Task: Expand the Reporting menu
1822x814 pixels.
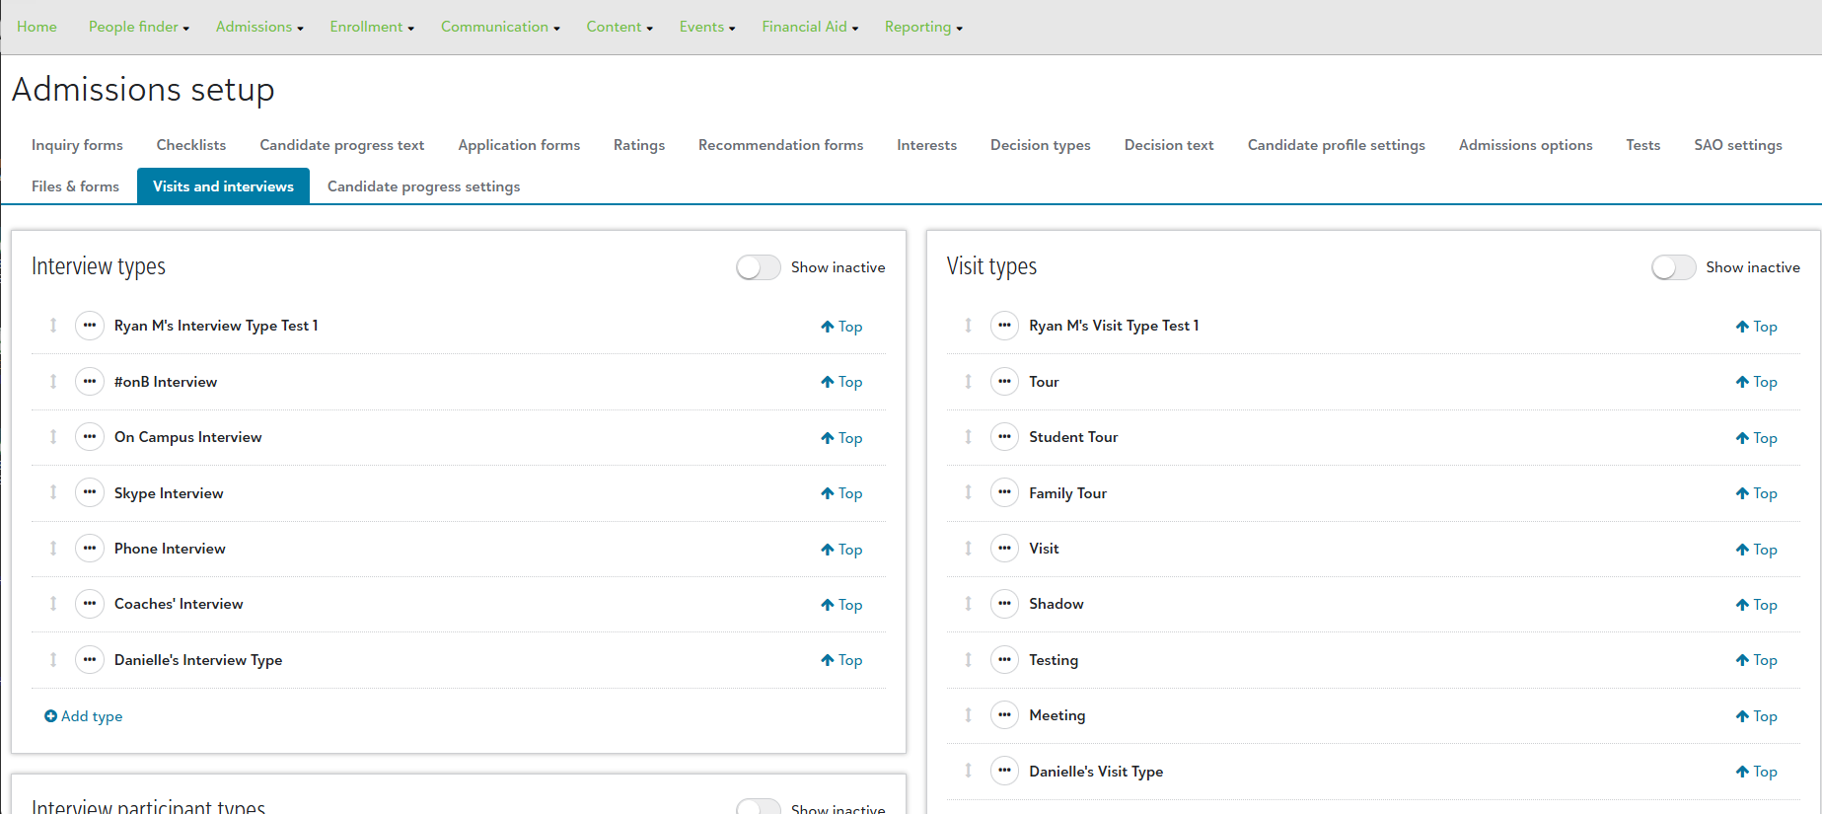Action: (x=923, y=27)
